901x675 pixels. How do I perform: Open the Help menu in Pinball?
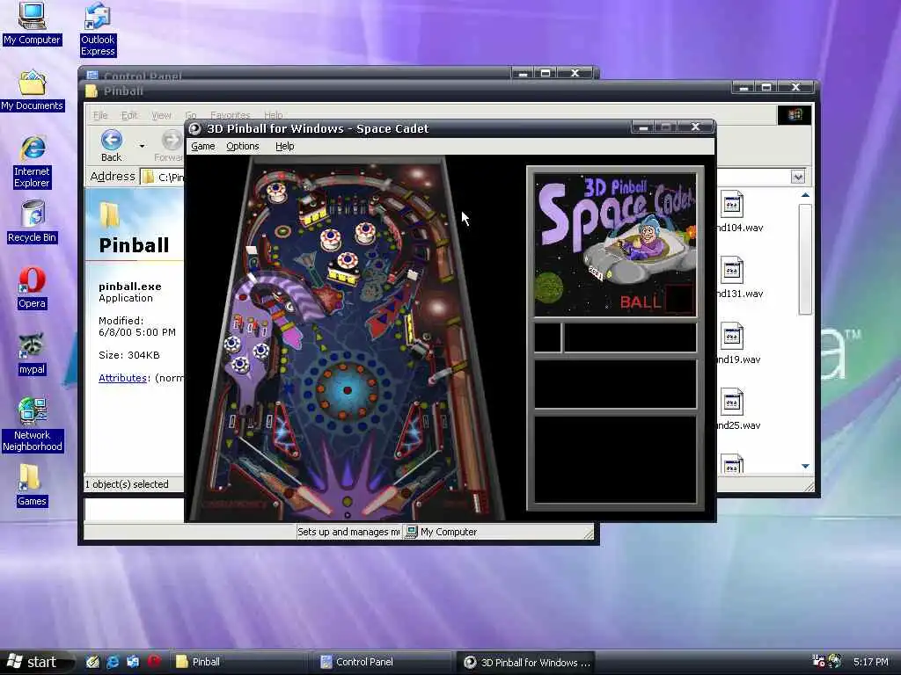tap(284, 147)
